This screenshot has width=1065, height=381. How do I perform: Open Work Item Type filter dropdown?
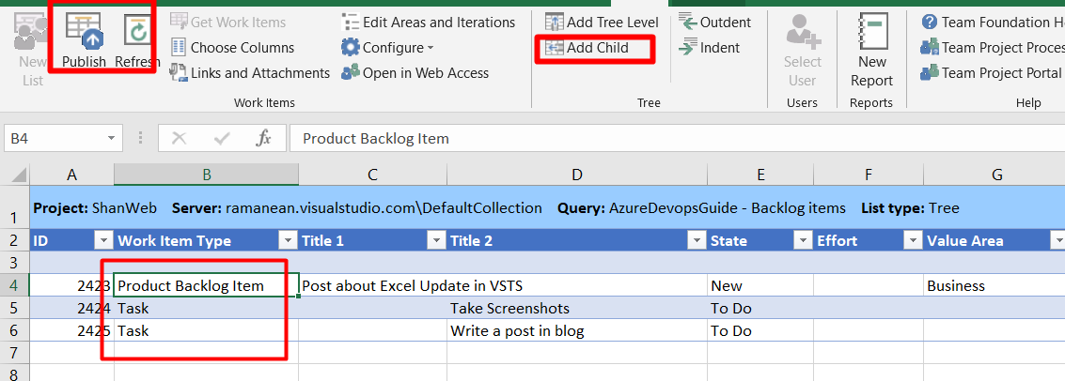click(x=288, y=240)
